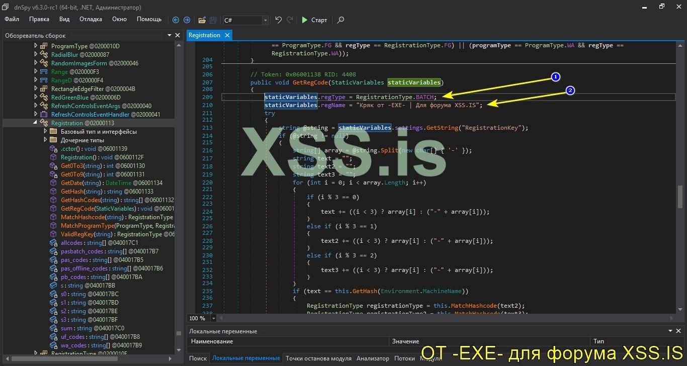This screenshot has height=366, width=687.
Task: Start debugging with the Старт button
Action: (x=314, y=20)
